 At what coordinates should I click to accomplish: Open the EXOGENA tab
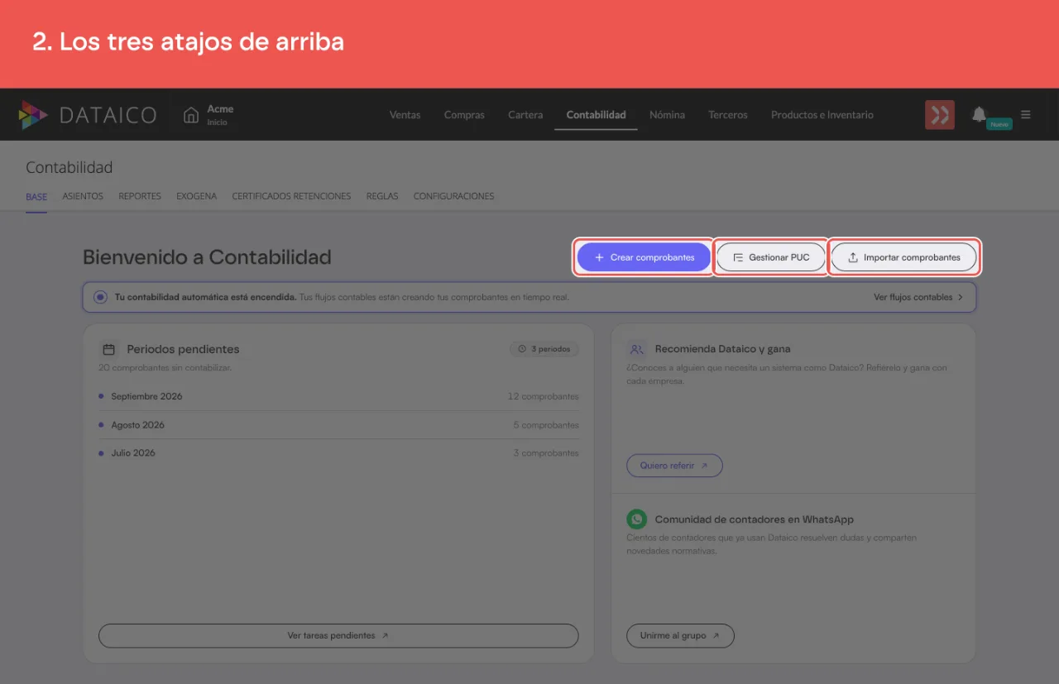tap(196, 197)
